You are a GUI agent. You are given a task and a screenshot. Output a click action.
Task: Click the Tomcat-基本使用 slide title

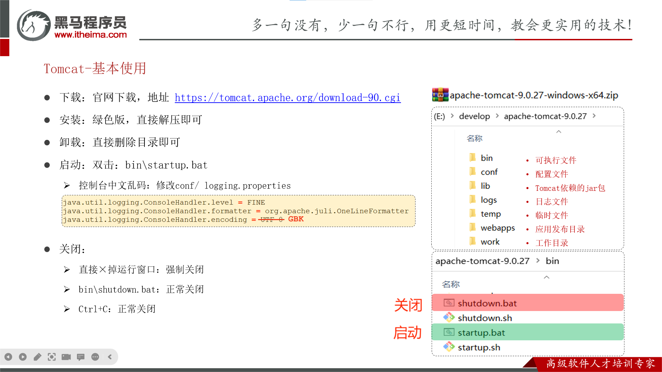(95, 68)
